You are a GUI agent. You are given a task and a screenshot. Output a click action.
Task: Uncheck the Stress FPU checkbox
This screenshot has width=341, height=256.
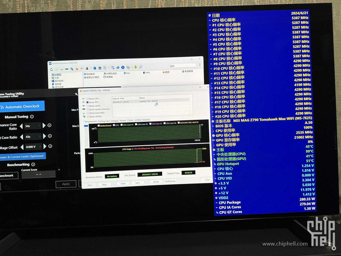click(87, 102)
